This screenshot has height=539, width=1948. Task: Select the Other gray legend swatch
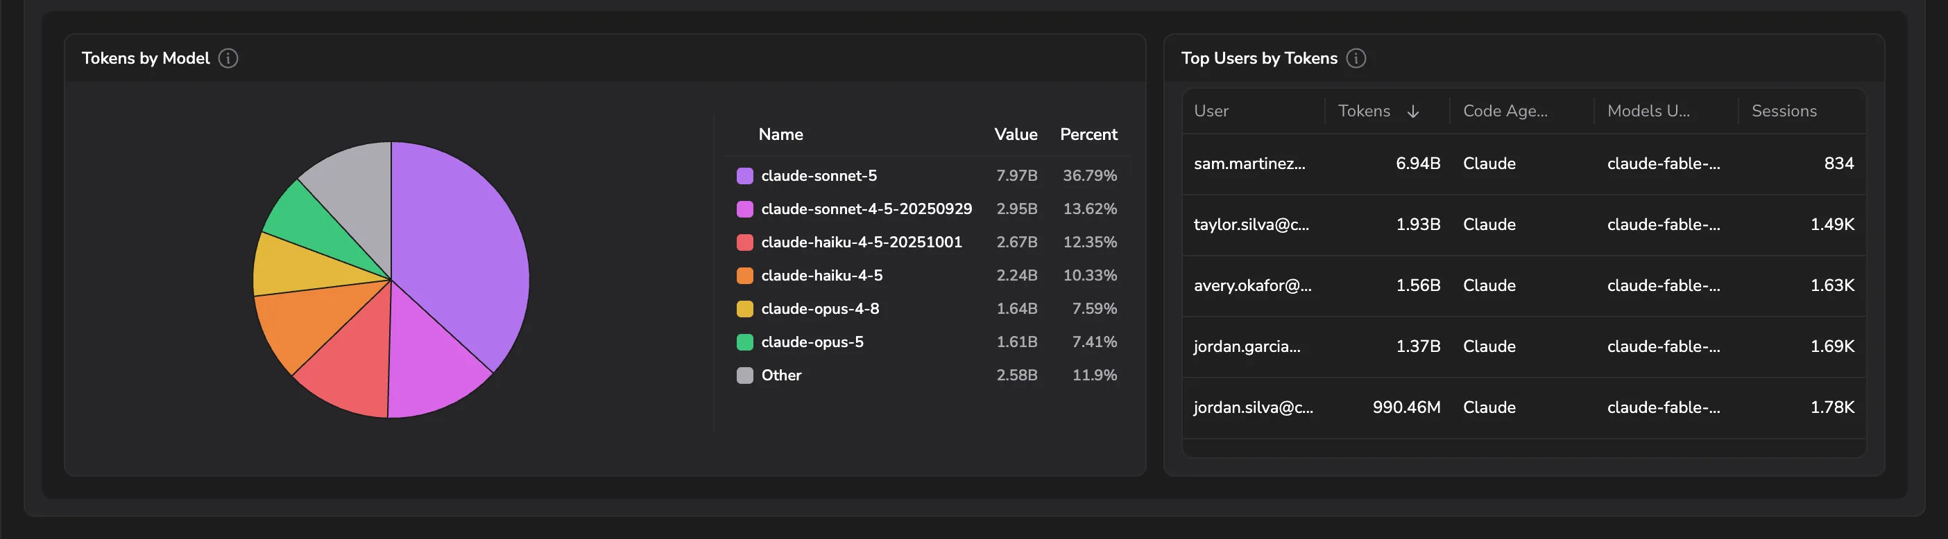coord(745,375)
